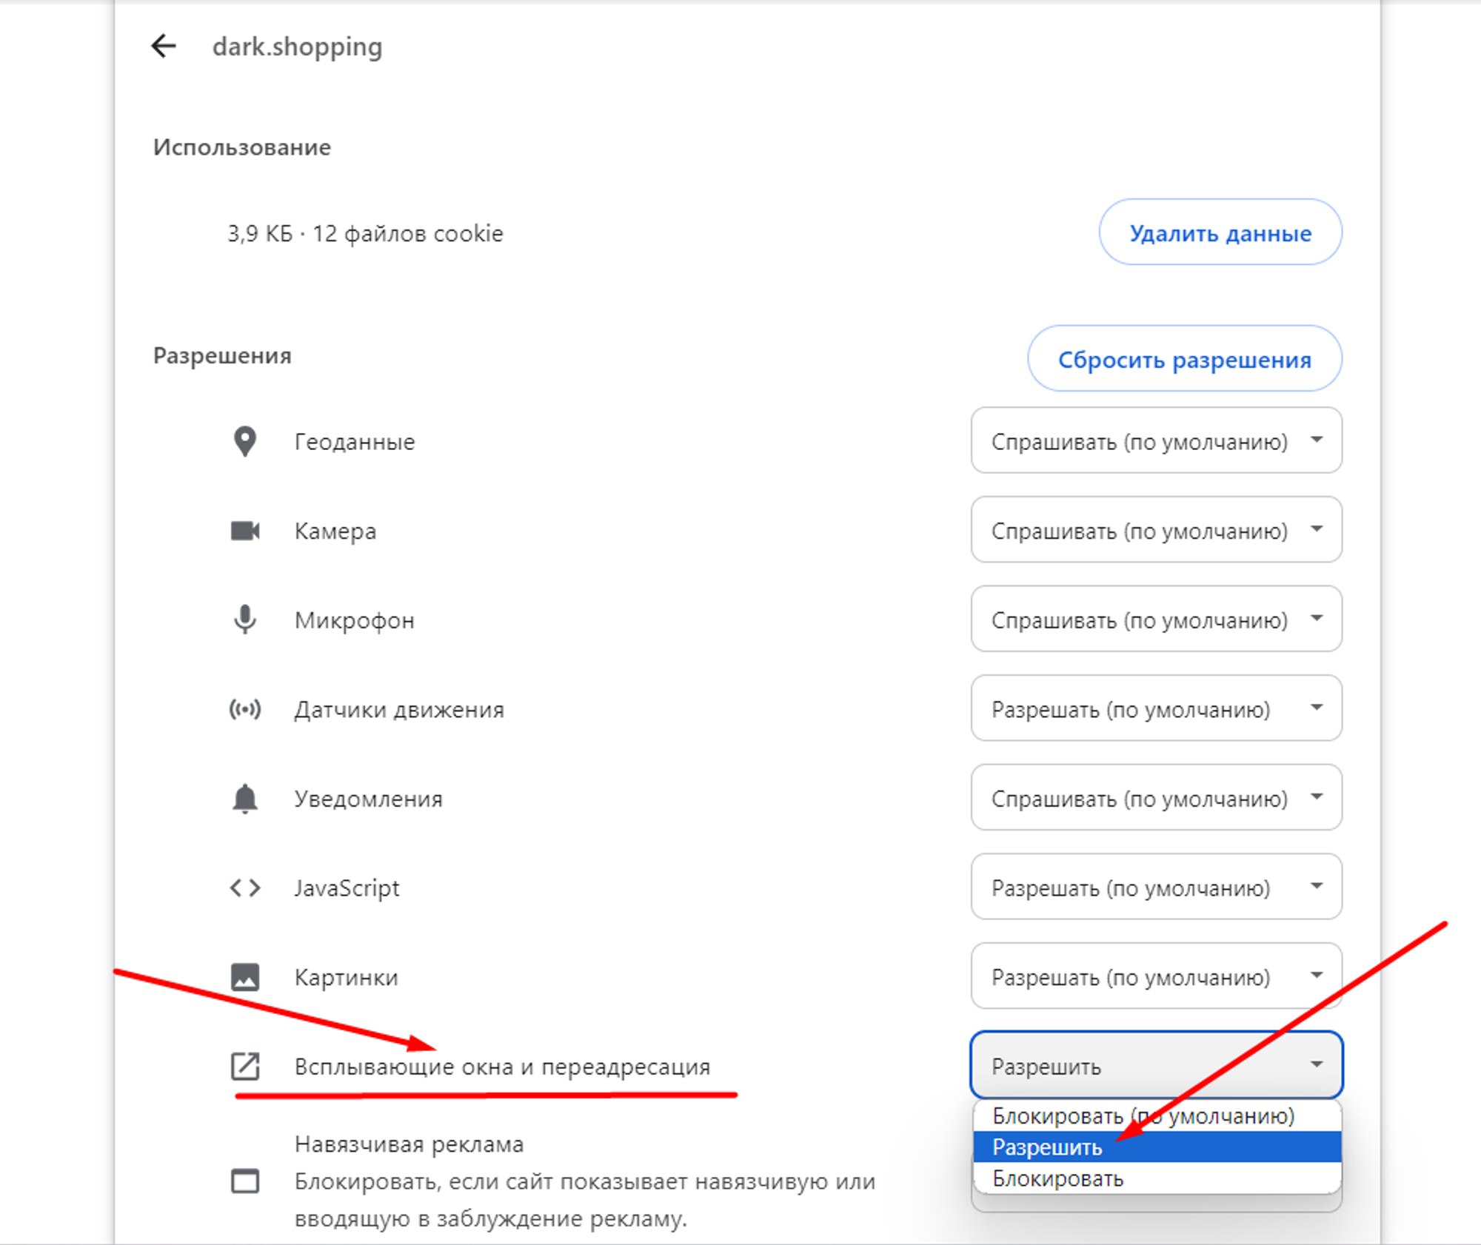Click the Геоданные location pin icon
This screenshot has height=1245, width=1481.
[245, 442]
